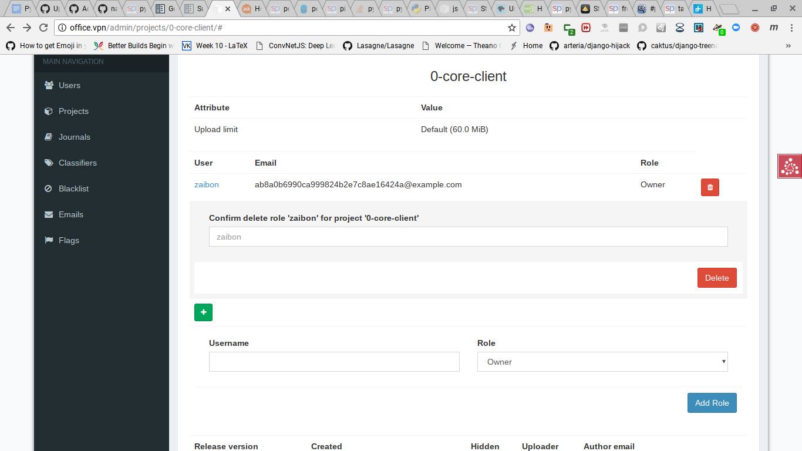This screenshot has width=802, height=451.
Task: Close the current active tab
Action: pyautogui.click(x=228, y=9)
